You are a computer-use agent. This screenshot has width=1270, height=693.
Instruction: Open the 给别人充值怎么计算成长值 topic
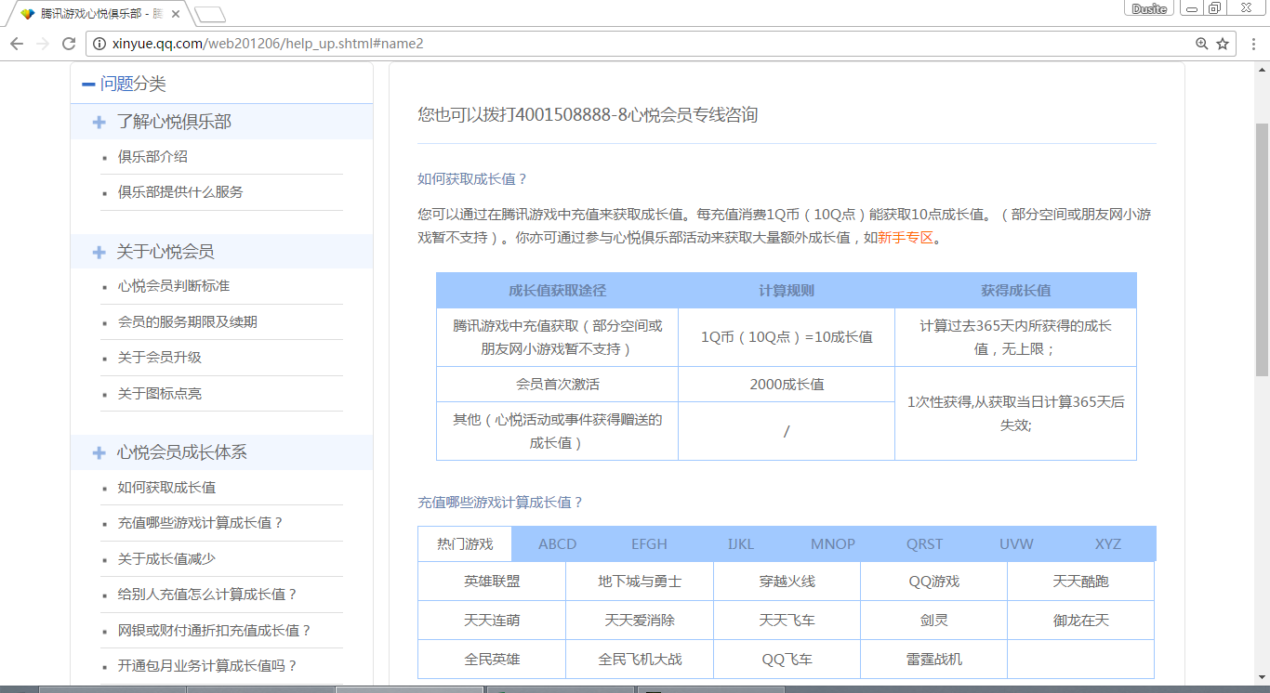click(x=207, y=595)
